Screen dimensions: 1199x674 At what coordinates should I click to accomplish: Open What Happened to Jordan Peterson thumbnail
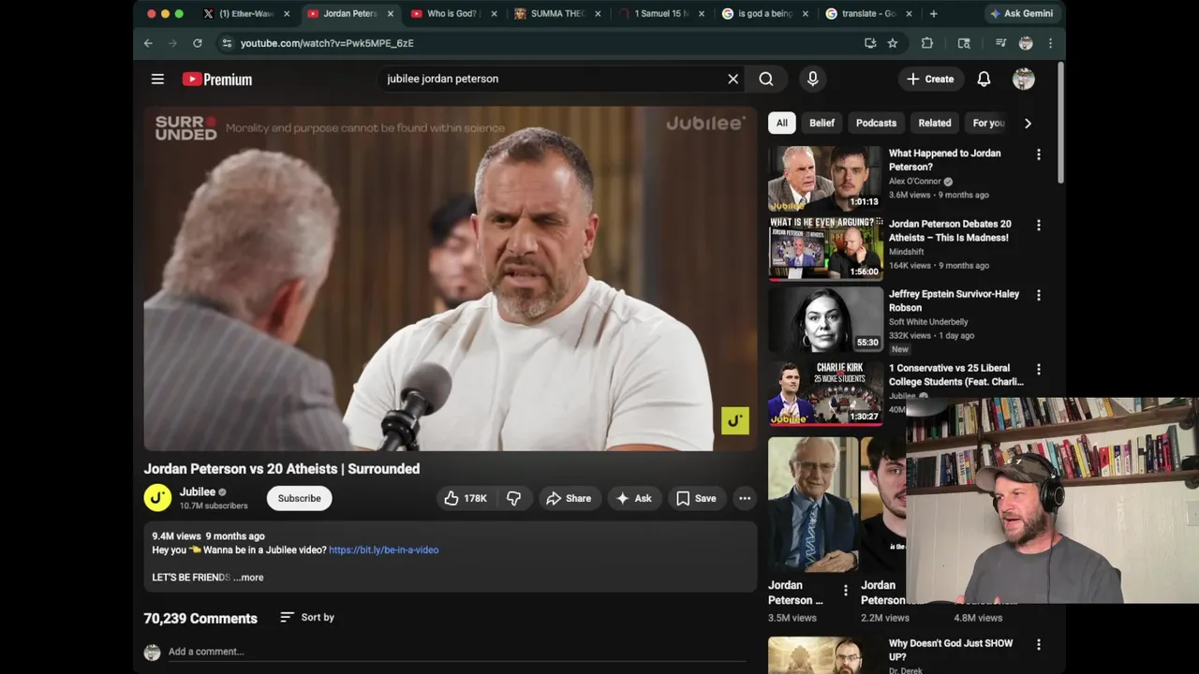pos(825,178)
